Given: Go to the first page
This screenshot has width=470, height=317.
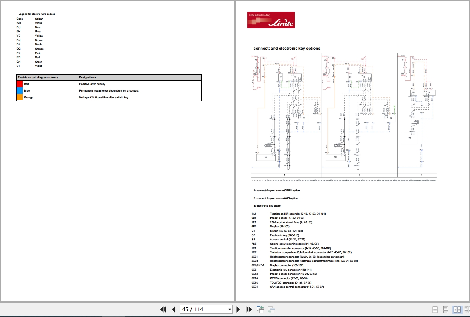Looking at the screenshot, I should point(163,309).
